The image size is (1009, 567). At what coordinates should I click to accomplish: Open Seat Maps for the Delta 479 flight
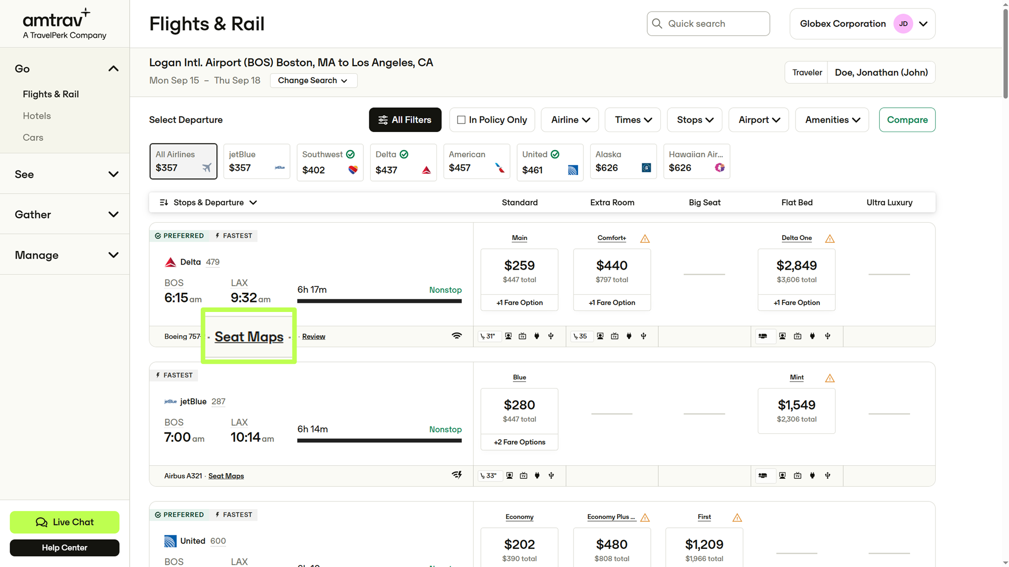[249, 337]
